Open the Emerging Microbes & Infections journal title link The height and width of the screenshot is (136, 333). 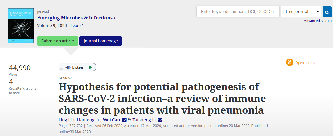[75, 18]
